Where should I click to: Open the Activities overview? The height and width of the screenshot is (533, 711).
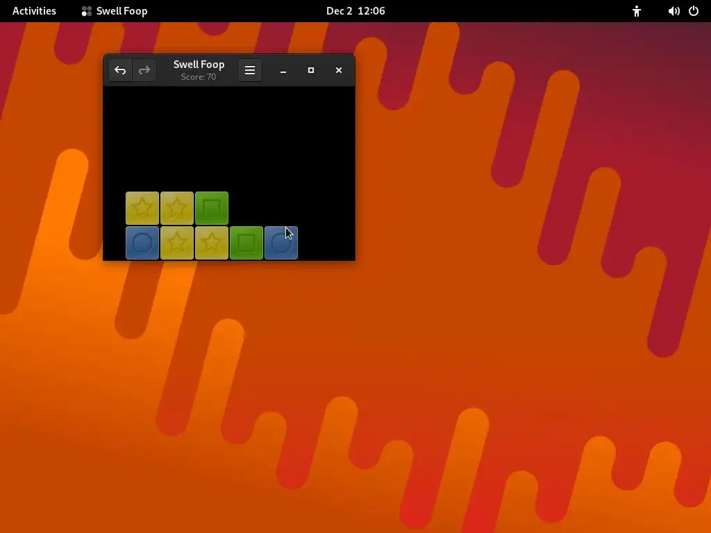(35, 11)
